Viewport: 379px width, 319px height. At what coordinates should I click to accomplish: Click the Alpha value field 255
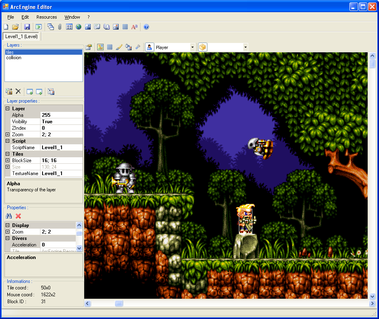[x=62, y=115]
